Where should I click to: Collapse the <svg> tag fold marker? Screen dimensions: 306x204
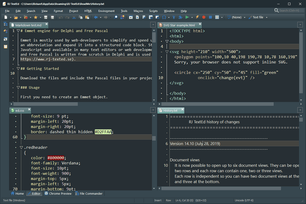tap(167, 52)
